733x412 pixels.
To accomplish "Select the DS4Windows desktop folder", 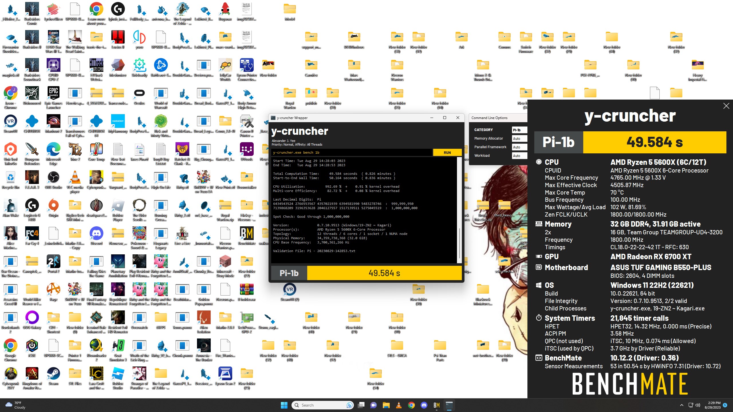I will [x=354, y=40].
